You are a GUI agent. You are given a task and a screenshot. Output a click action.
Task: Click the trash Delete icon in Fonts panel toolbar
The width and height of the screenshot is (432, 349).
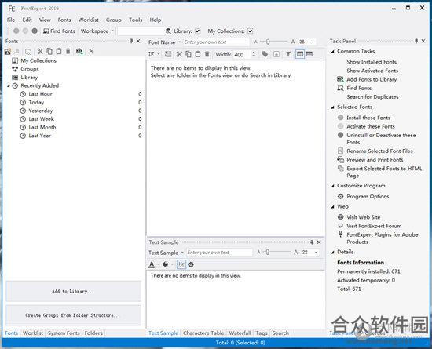point(68,51)
